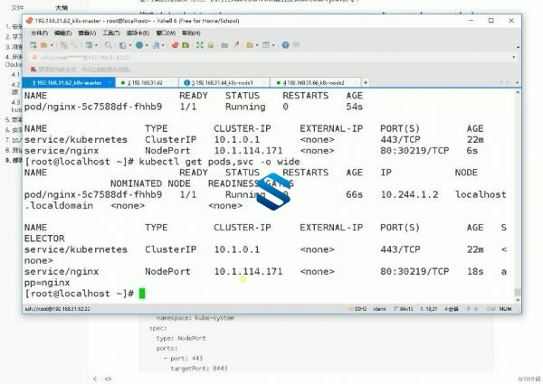543x384 pixels.
Task: Open the toolbar overflow options arrow
Action: click(x=518, y=47)
